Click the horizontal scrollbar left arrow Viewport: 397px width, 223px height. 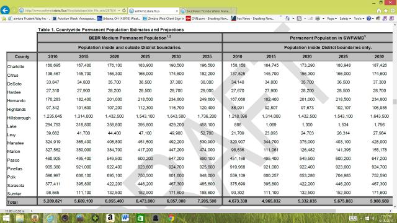pyautogui.click(x=32, y=211)
